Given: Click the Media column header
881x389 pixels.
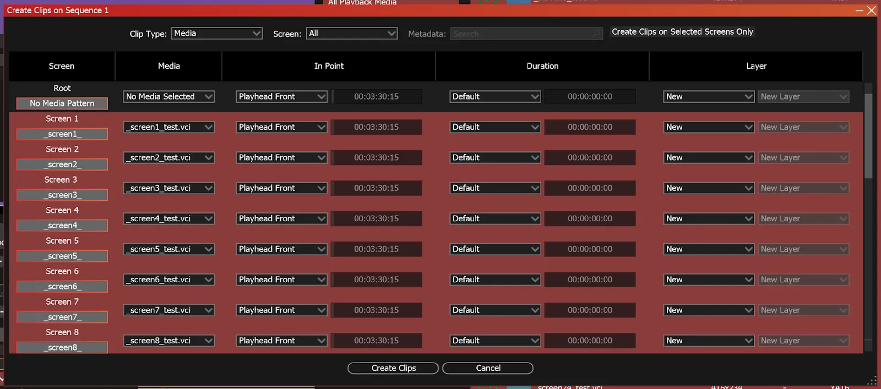Looking at the screenshot, I should pos(168,66).
